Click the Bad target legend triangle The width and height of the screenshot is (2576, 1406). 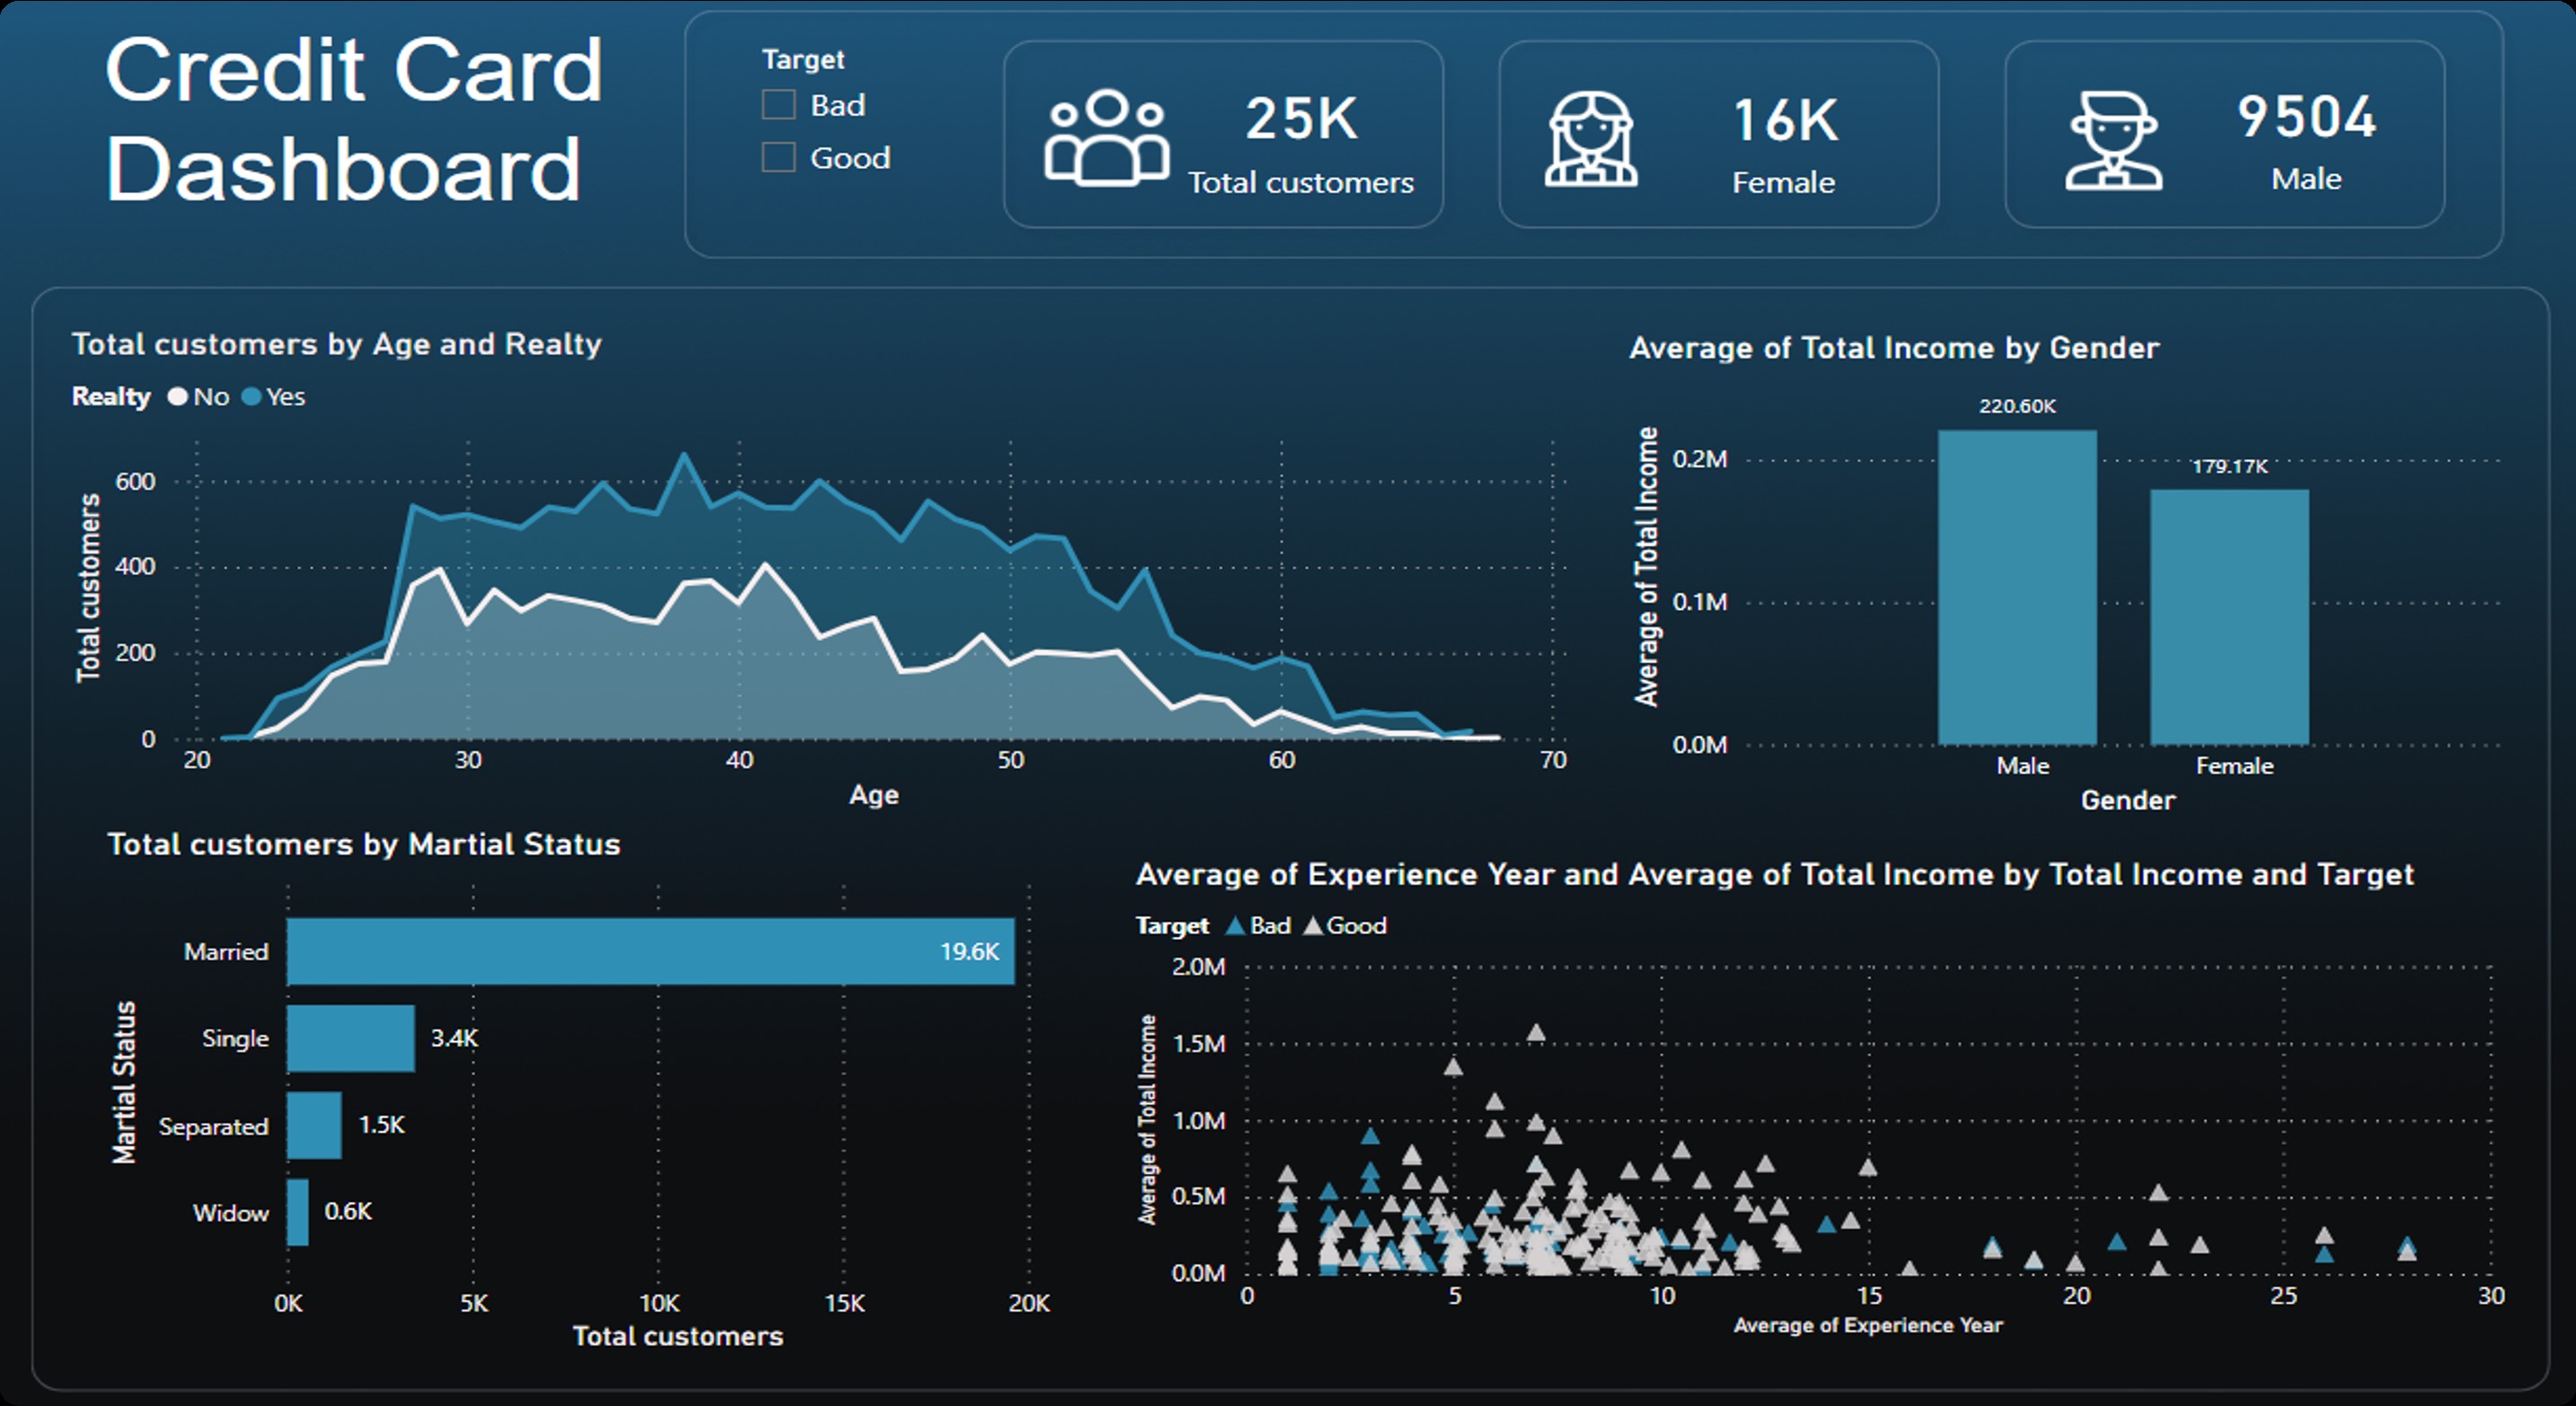pyautogui.click(x=1235, y=926)
